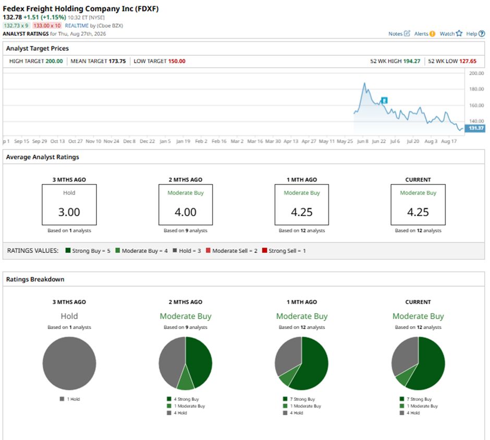Click the Moderate Buy green legend square
This screenshot has height=440, width=490.
[117, 250]
